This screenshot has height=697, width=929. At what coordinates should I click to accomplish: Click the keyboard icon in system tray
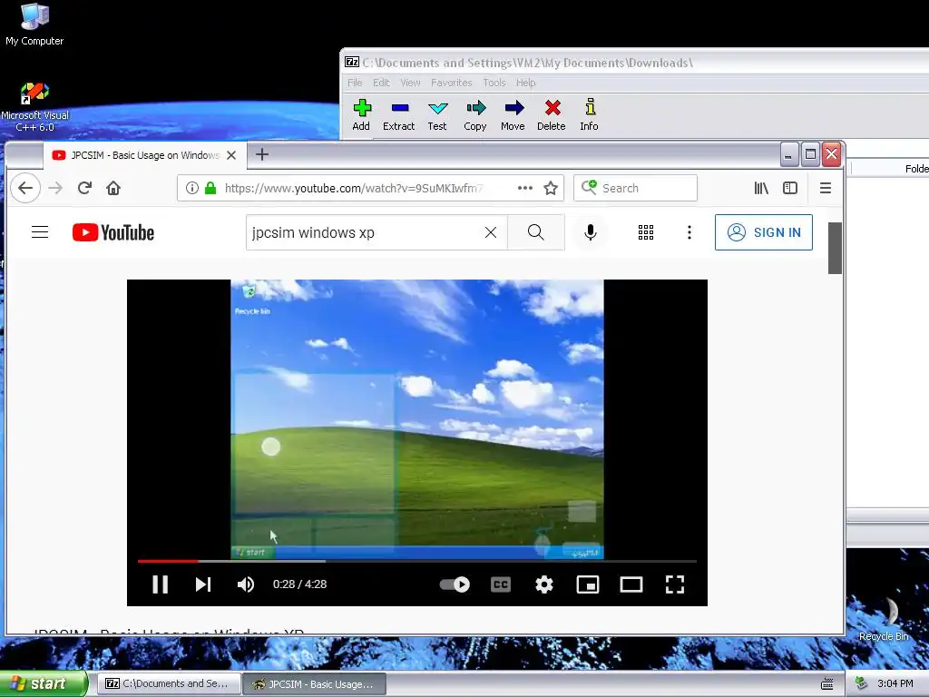tap(827, 683)
